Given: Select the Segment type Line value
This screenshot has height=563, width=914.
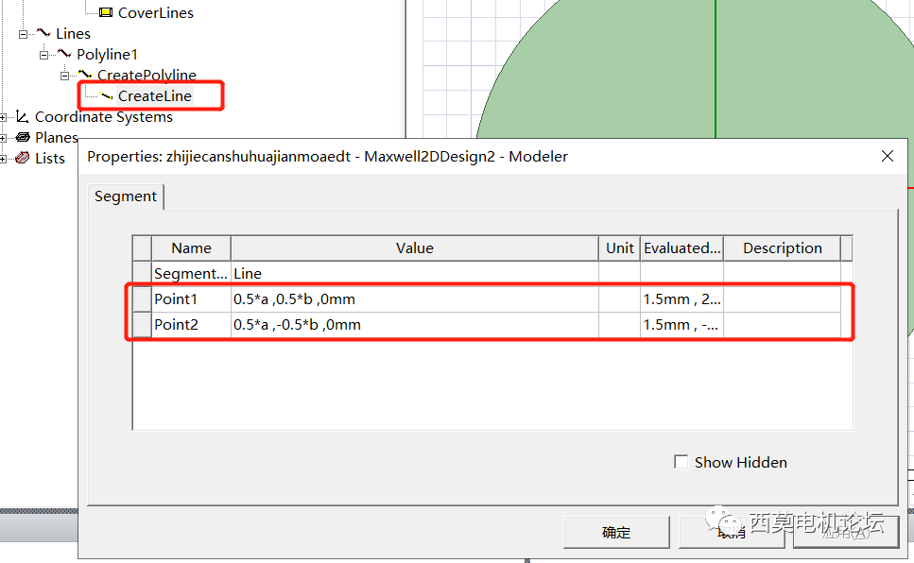Looking at the screenshot, I should click(x=414, y=274).
